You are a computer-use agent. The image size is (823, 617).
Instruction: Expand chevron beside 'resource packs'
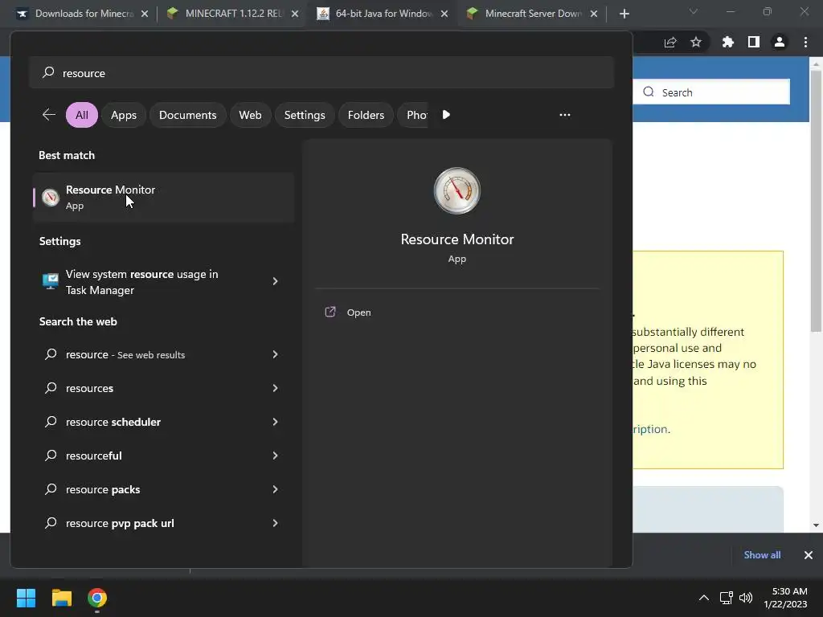pos(275,489)
